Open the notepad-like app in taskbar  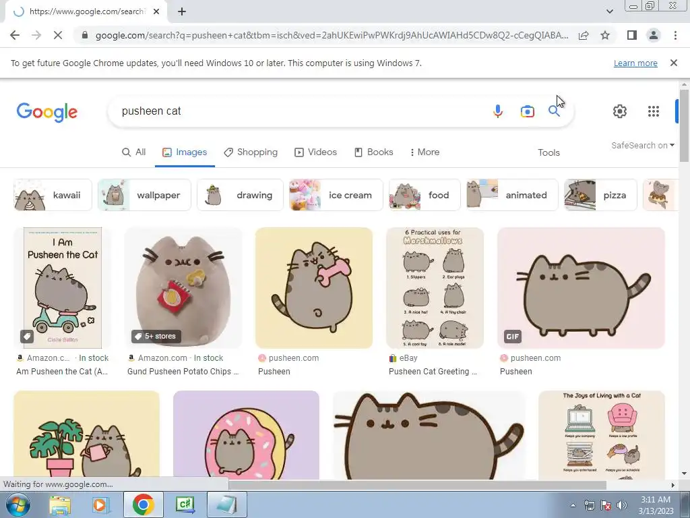pos(227,505)
